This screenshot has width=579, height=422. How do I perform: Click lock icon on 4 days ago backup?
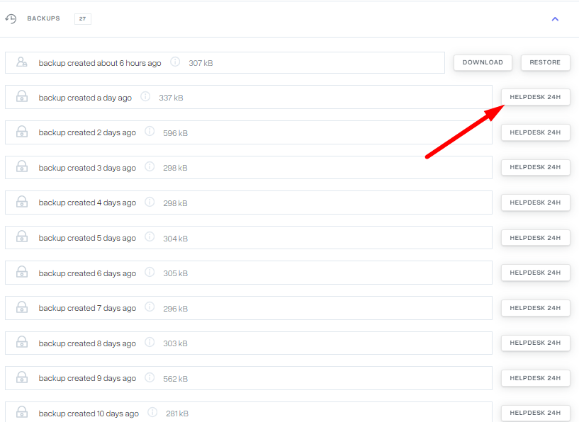(x=22, y=201)
